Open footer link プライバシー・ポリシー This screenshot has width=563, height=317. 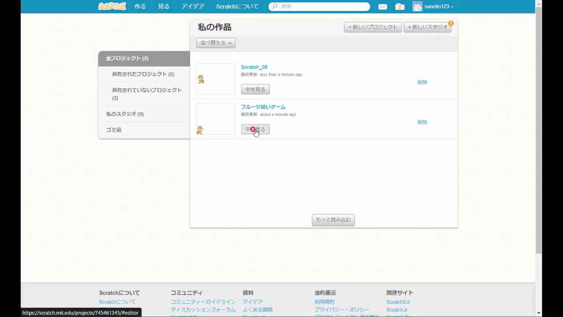pos(342,310)
